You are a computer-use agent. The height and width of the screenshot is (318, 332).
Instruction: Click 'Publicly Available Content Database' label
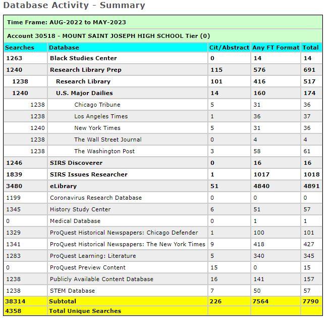click(101, 279)
